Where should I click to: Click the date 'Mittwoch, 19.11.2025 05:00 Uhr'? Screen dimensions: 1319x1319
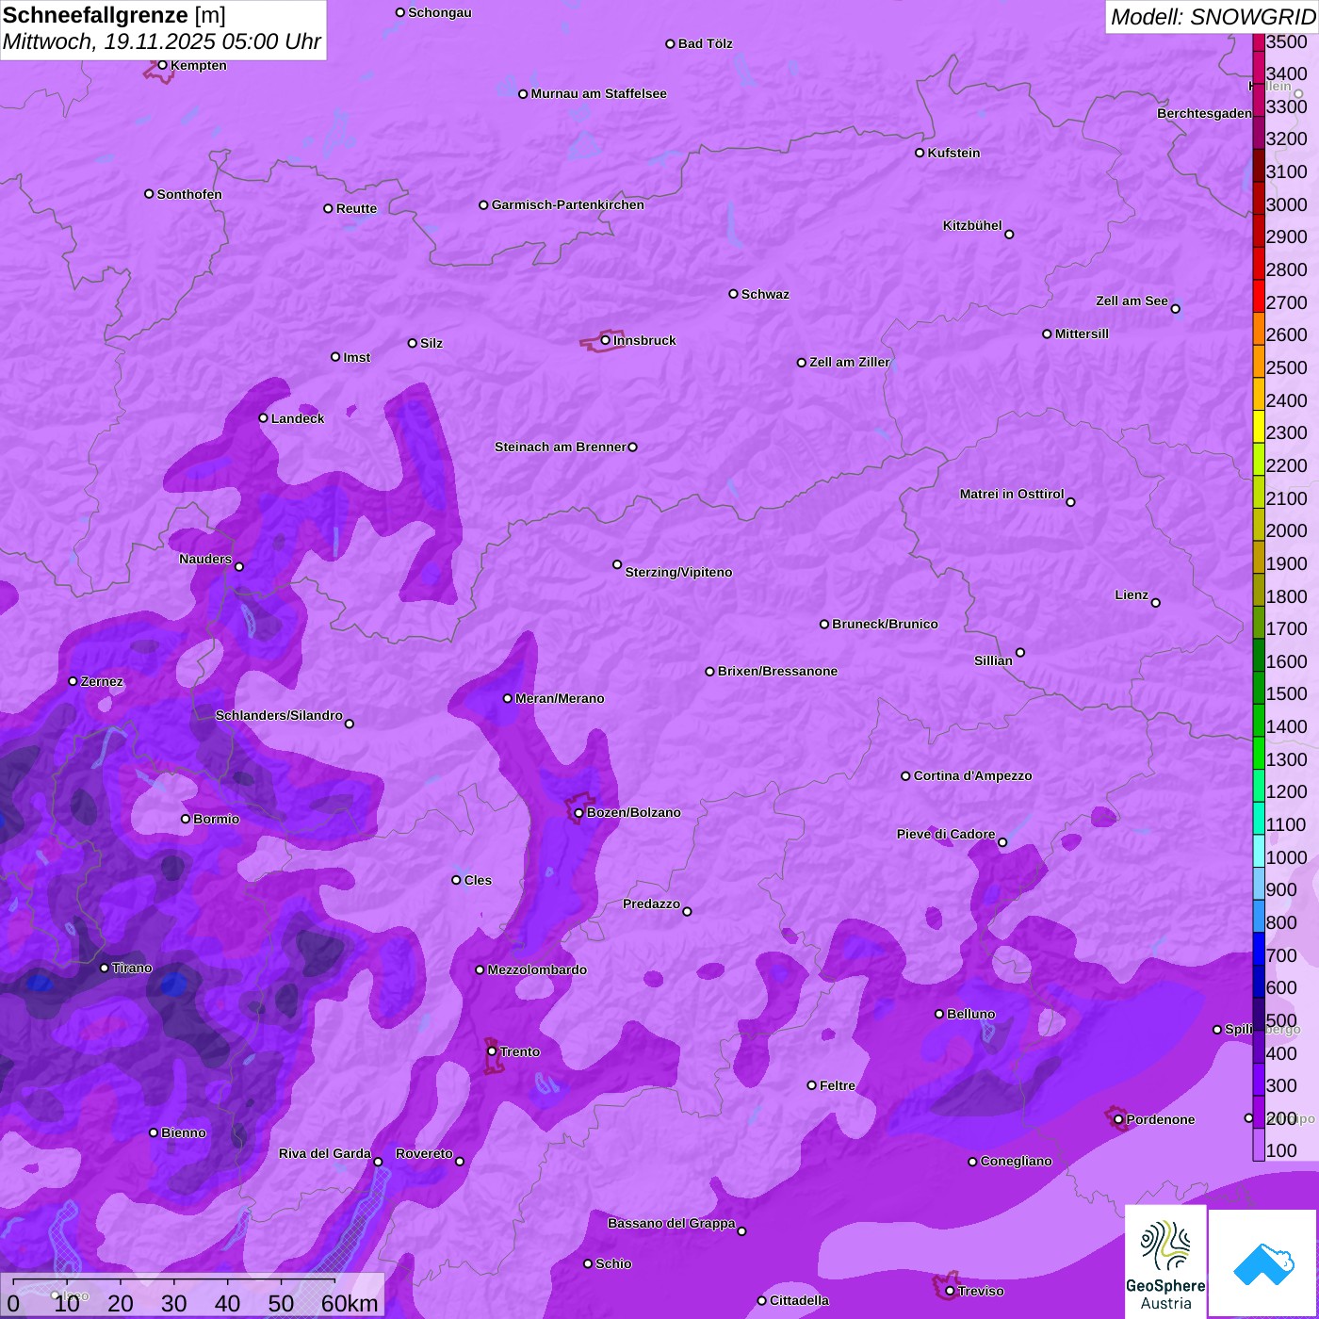[162, 42]
